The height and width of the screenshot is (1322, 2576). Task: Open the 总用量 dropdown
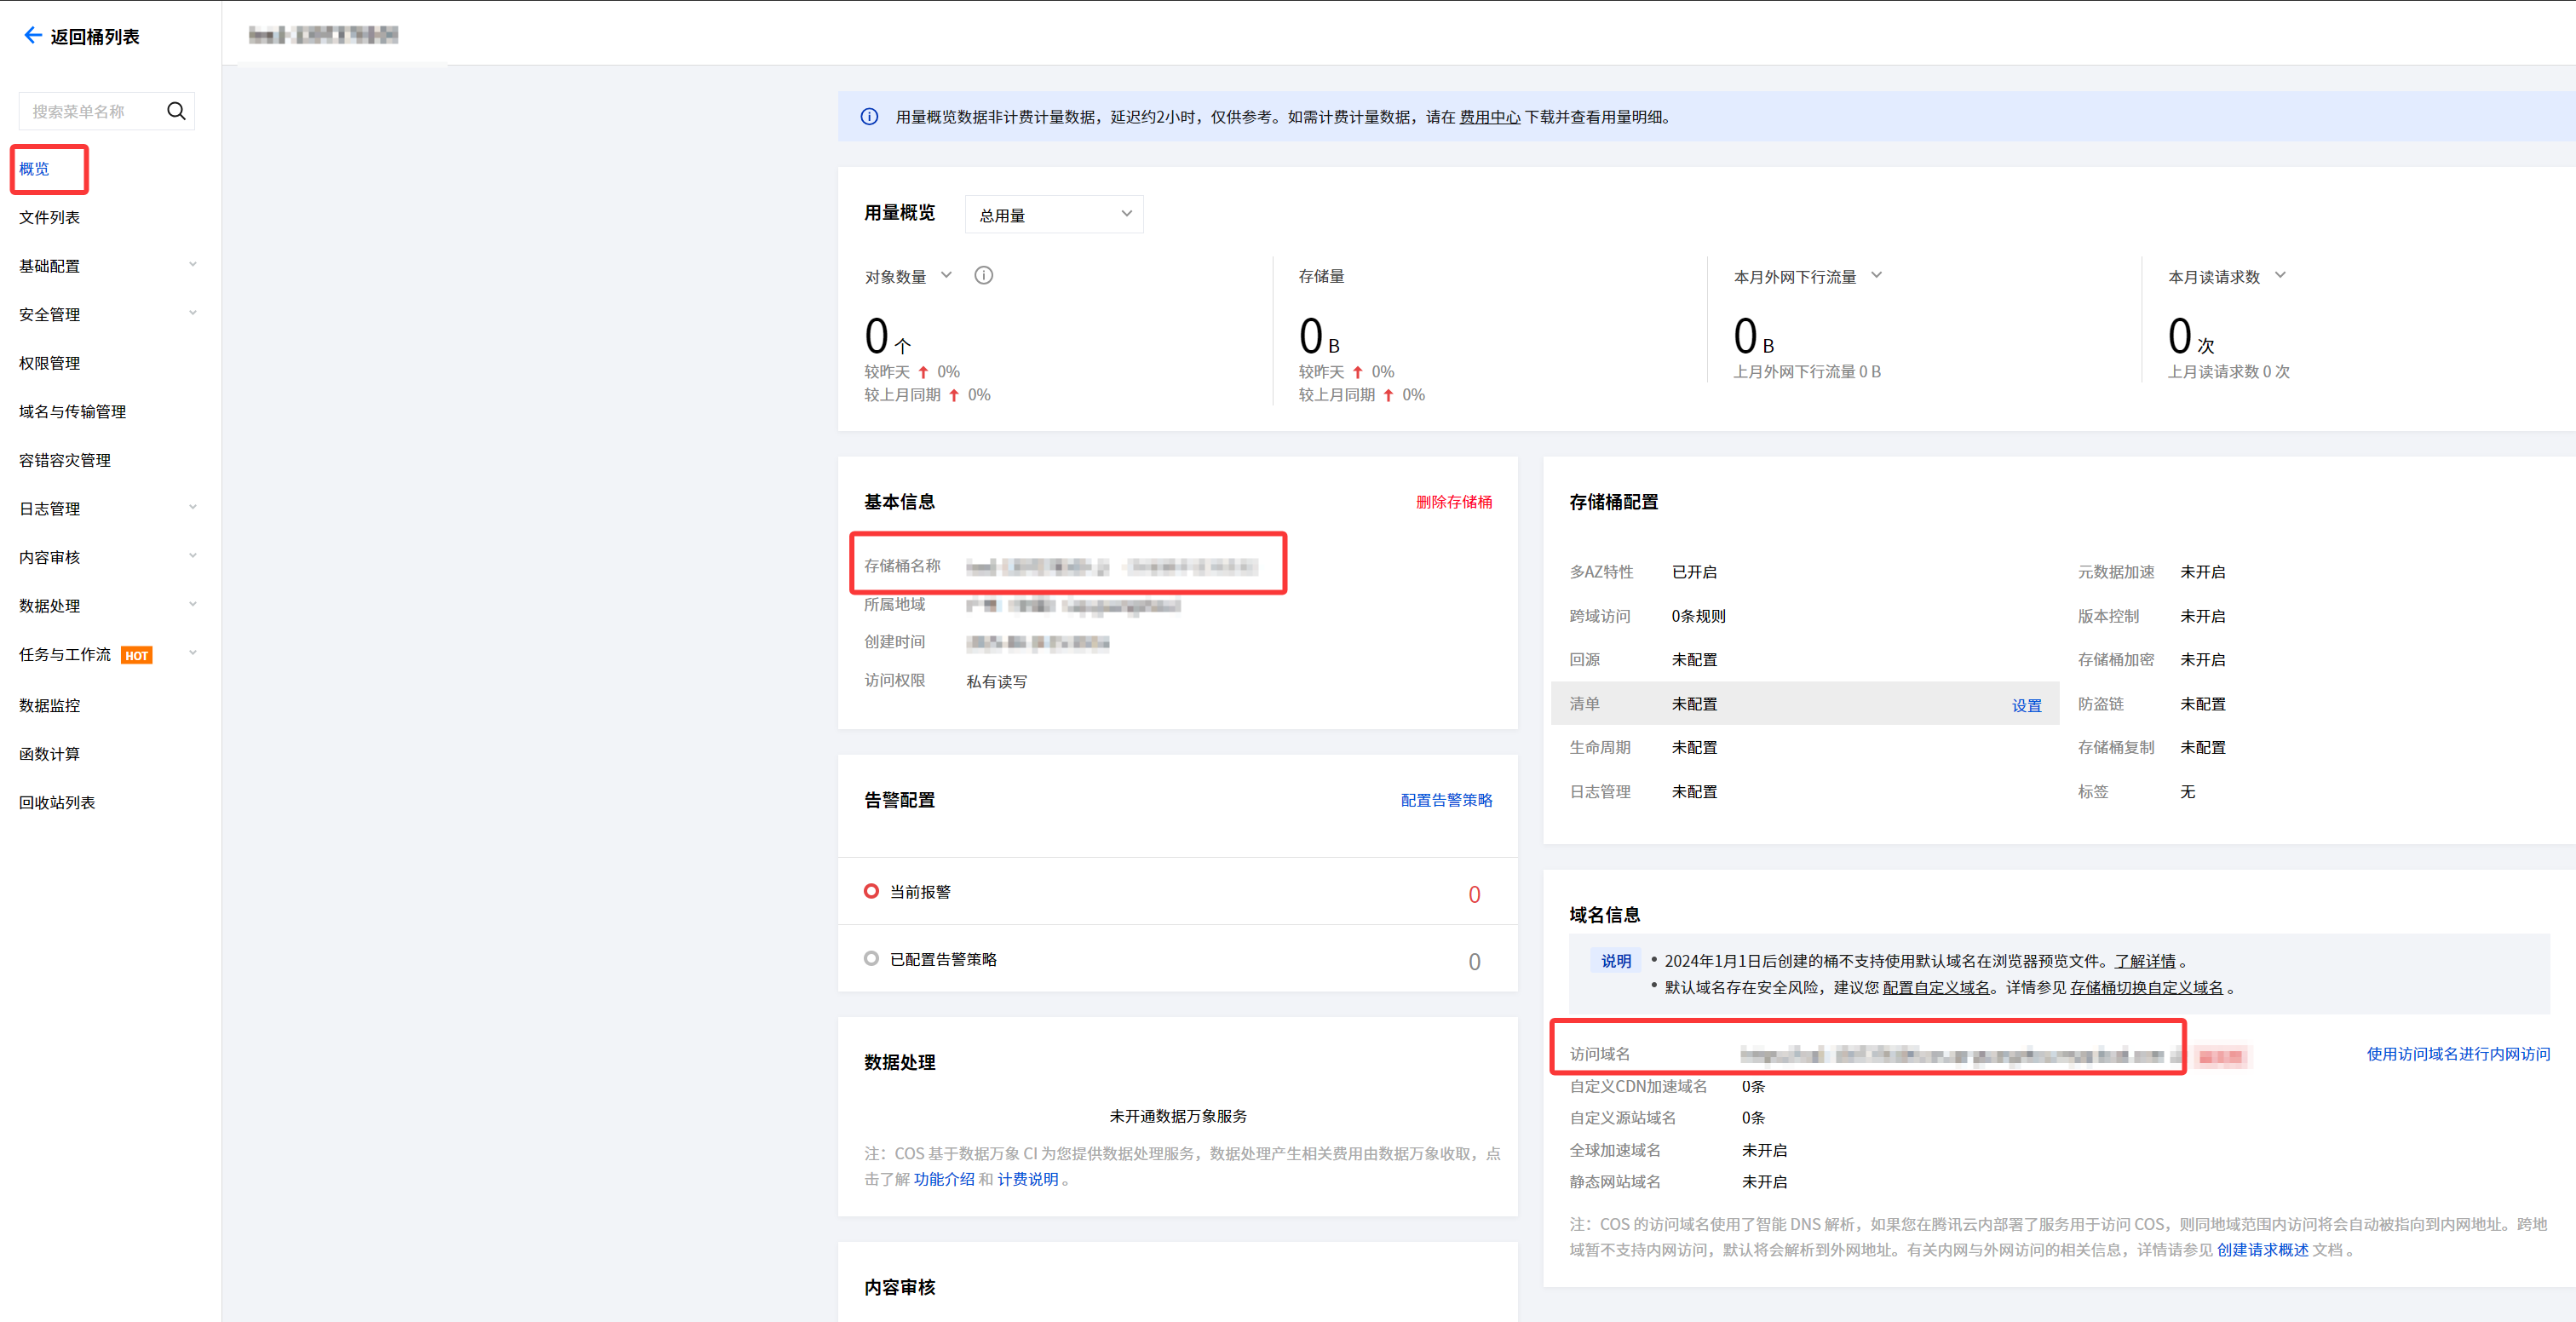tap(1053, 215)
